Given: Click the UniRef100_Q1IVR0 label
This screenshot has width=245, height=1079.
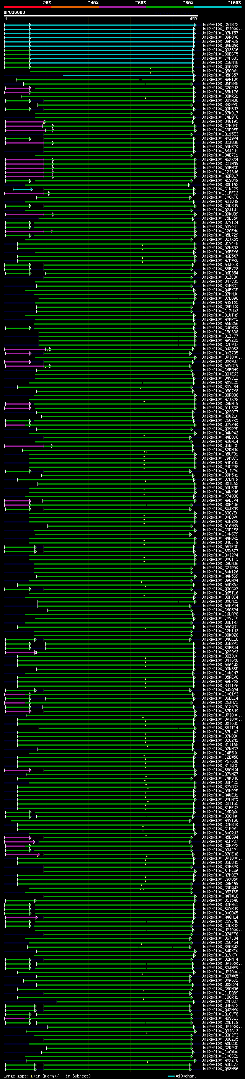Looking at the screenshot, I should coord(220,471).
